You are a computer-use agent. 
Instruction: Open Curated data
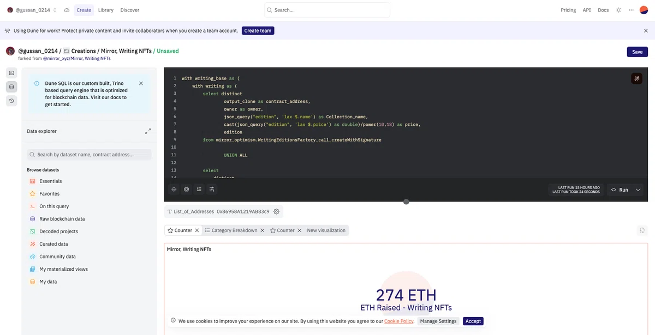point(53,244)
